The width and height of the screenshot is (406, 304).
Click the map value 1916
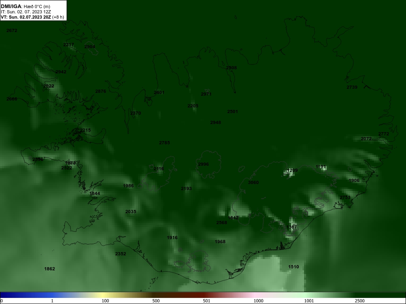point(172,238)
